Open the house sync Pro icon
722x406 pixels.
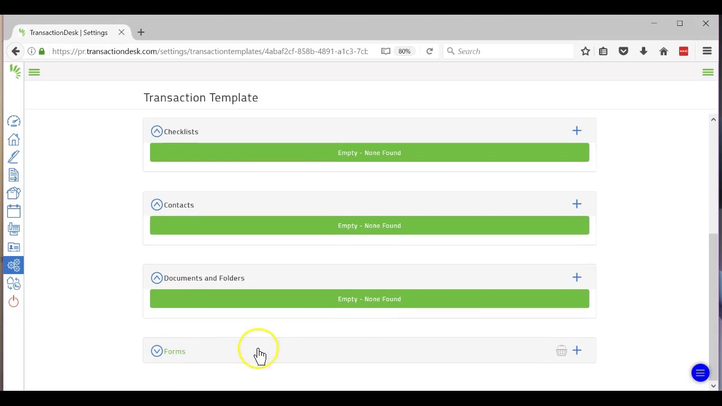[14, 284]
